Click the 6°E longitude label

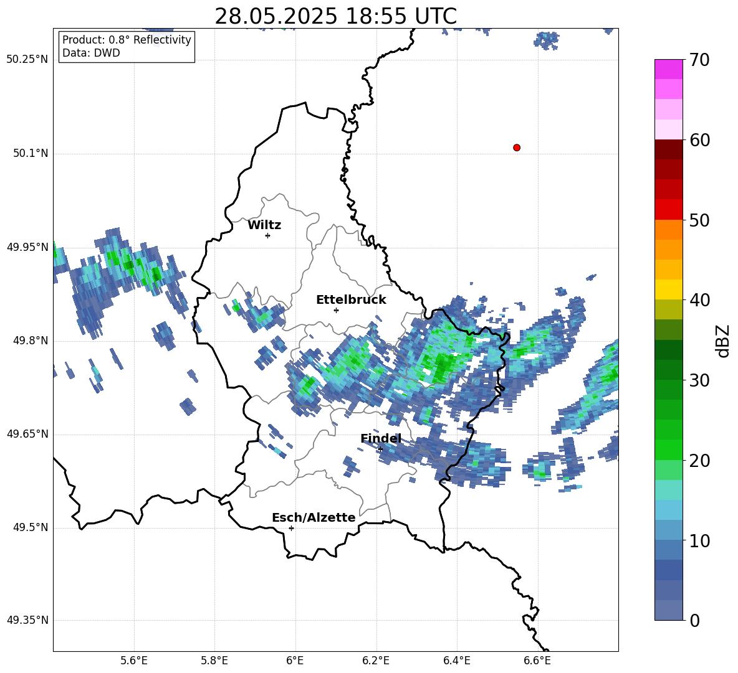tap(295, 661)
